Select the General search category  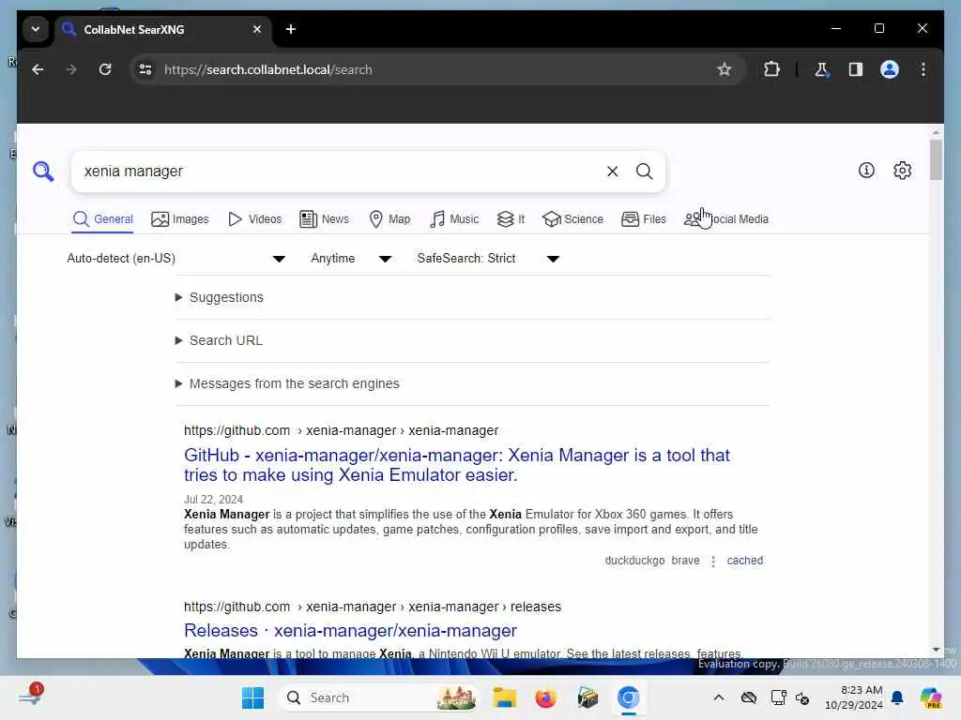[103, 219]
